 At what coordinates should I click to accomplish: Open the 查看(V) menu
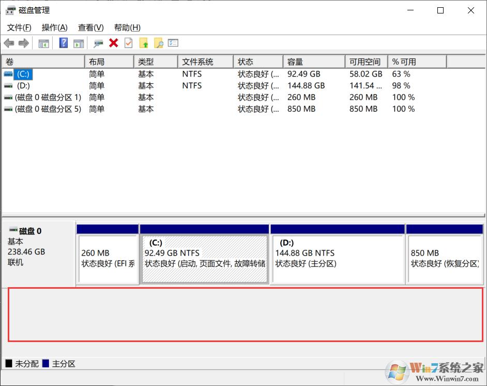pos(90,27)
